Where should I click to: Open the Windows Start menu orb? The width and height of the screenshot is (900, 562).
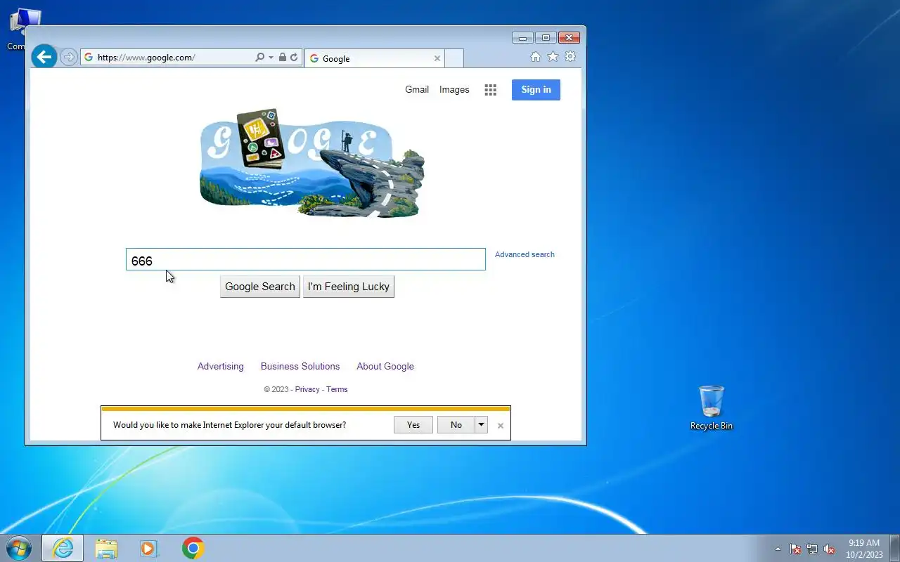[19, 548]
